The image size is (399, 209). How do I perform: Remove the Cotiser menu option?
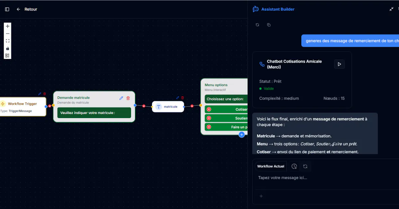pyautogui.click(x=209, y=109)
